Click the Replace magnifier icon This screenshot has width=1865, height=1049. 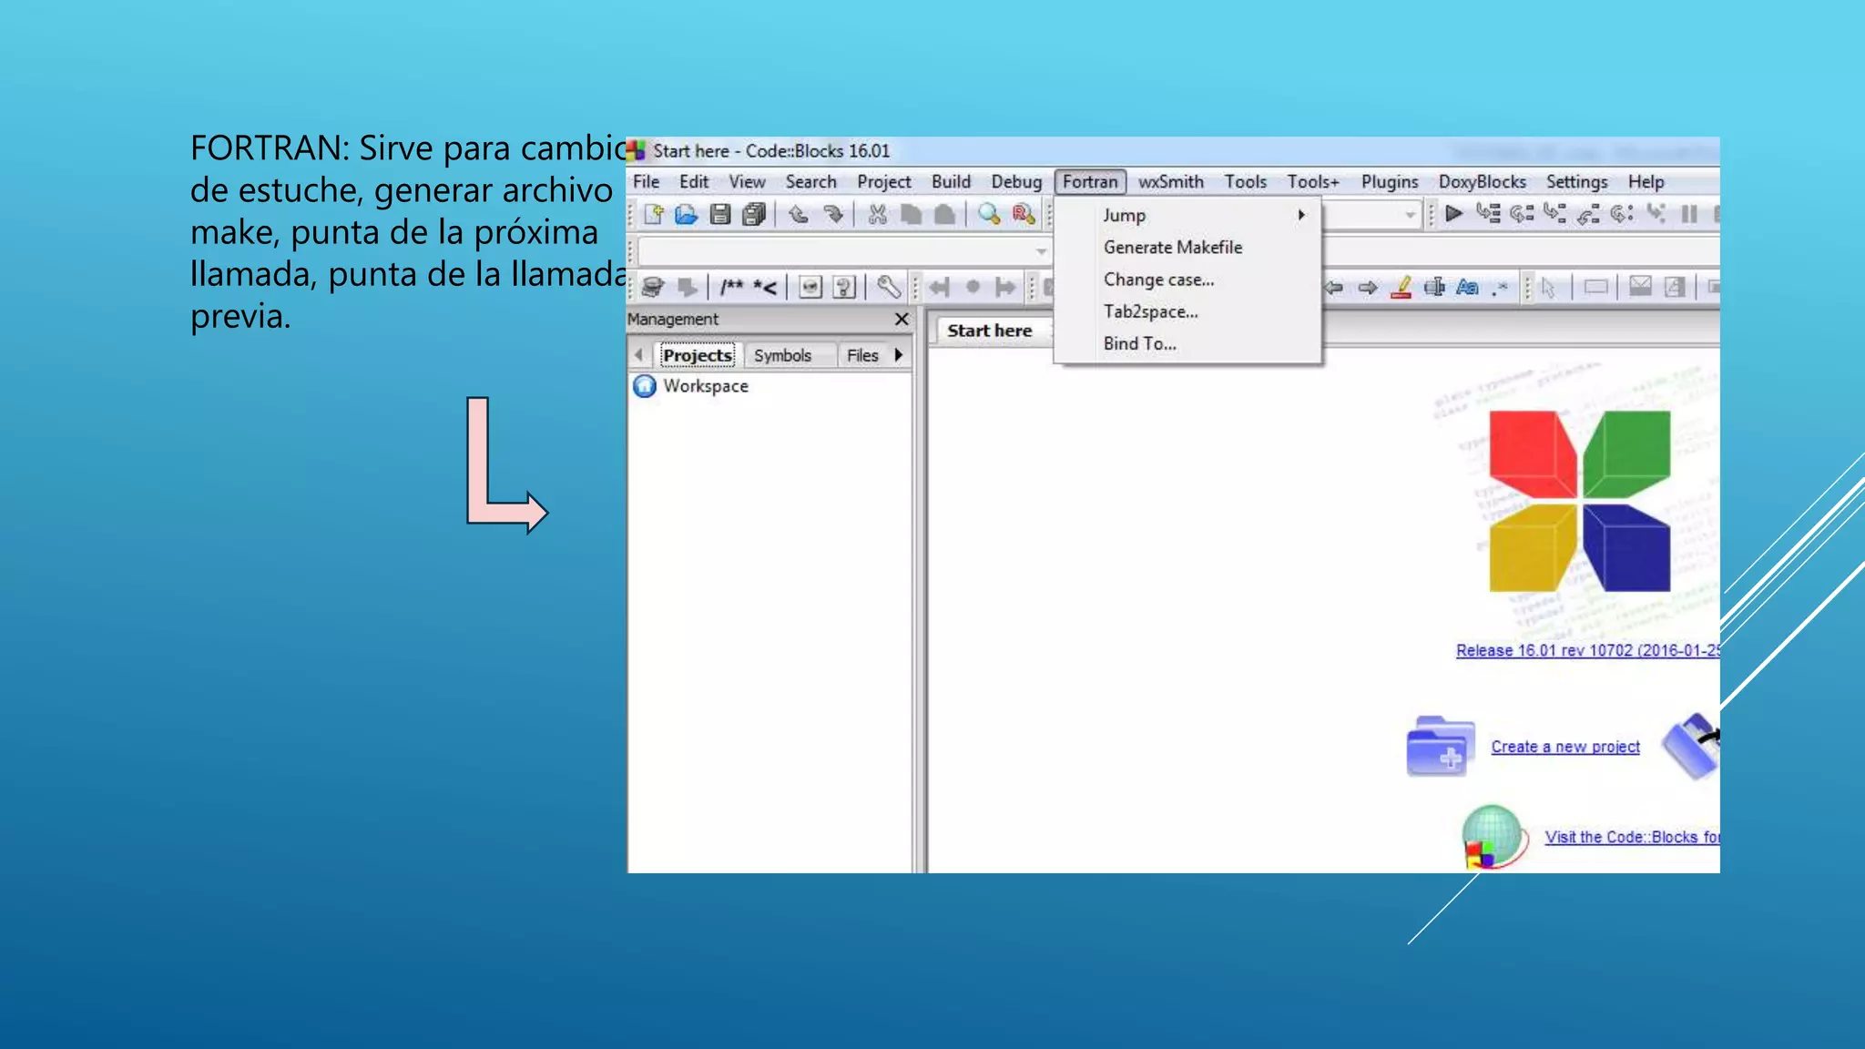click(1024, 214)
